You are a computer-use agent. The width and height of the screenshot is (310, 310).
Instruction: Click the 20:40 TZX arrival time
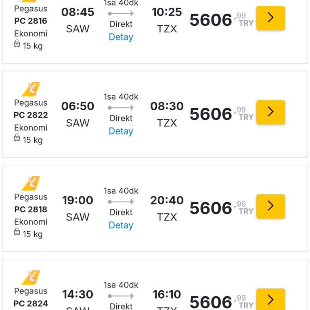click(167, 200)
